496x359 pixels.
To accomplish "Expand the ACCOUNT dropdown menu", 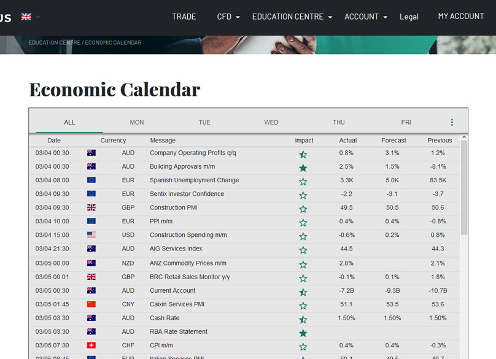I will coord(366,17).
